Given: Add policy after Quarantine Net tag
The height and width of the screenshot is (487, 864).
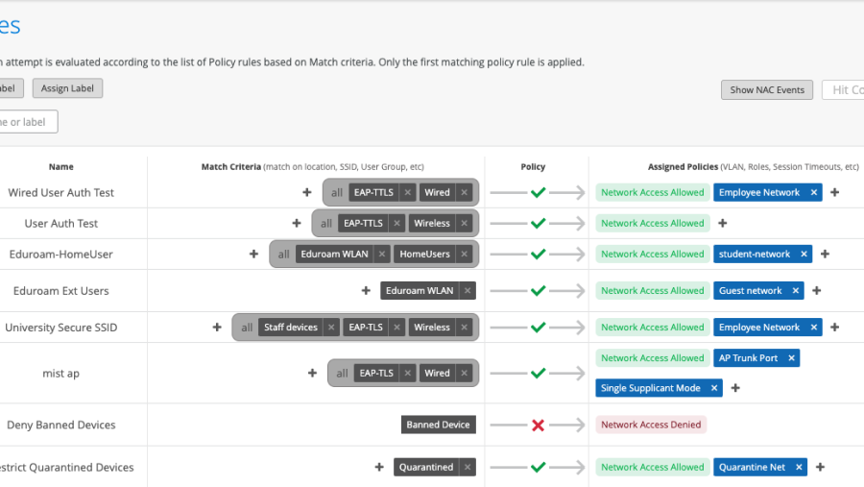Looking at the screenshot, I should [x=820, y=467].
